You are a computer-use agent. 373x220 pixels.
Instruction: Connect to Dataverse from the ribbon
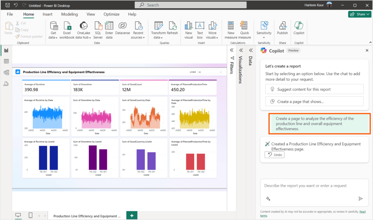tap(122, 28)
